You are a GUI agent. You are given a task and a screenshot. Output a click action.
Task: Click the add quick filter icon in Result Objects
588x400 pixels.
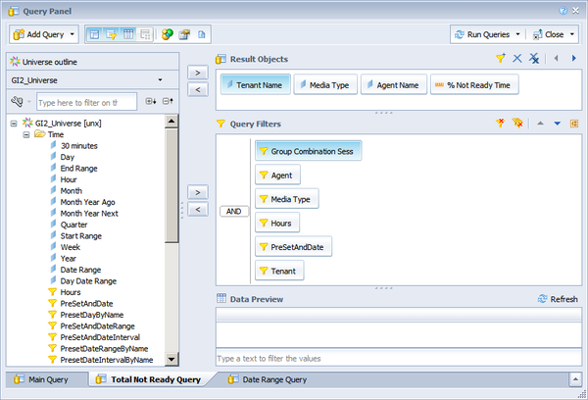click(501, 59)
